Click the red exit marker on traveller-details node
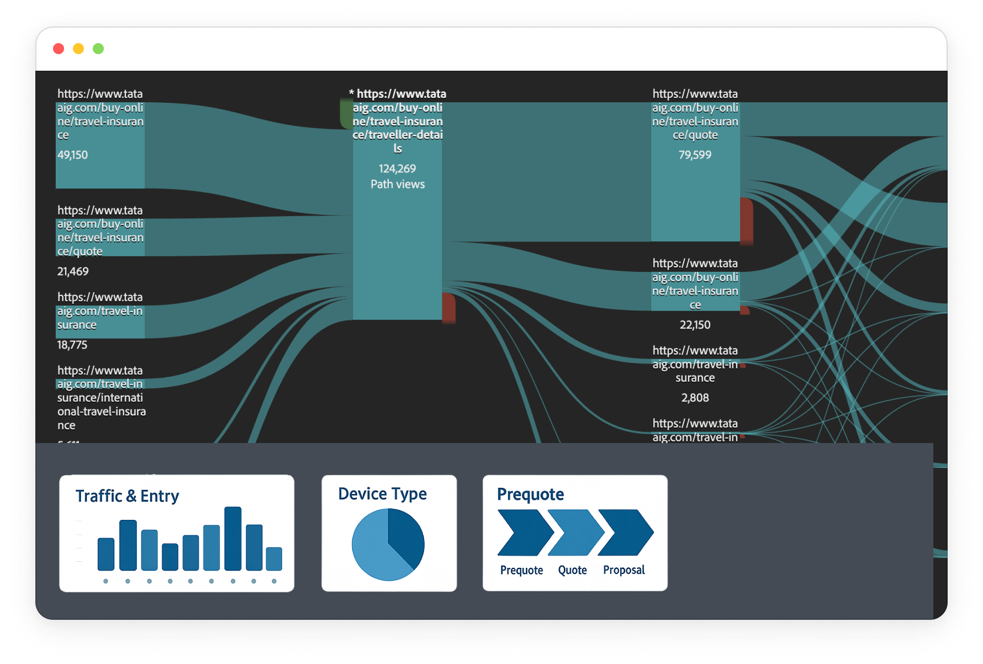Screen dimensions: 983x664 [449, 308]
